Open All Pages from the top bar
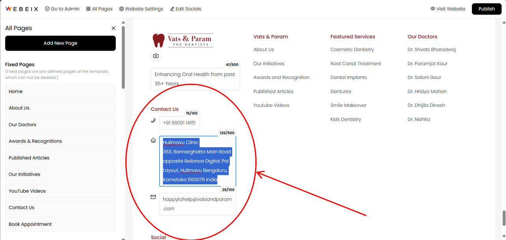This screenshot has width=506, height=240. point(99,9)
